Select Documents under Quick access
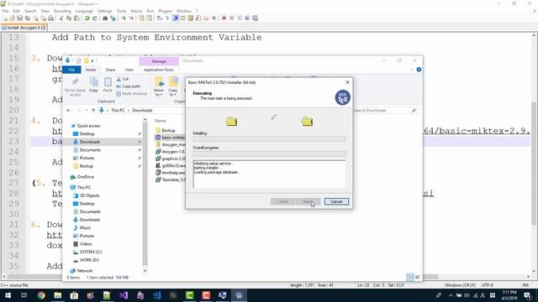This screenshot has width=538, height=302. (x=90, y=150)
